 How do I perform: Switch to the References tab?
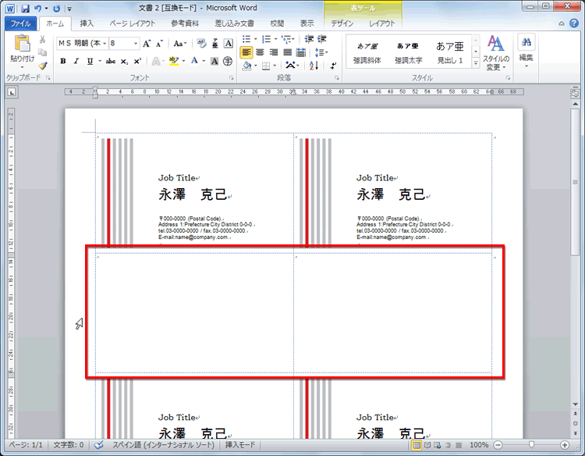pos(185,23)
